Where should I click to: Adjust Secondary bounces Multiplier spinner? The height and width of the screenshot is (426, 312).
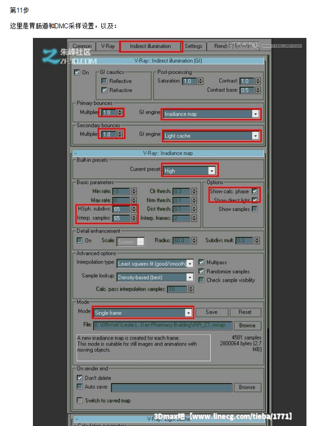(120, 134)
